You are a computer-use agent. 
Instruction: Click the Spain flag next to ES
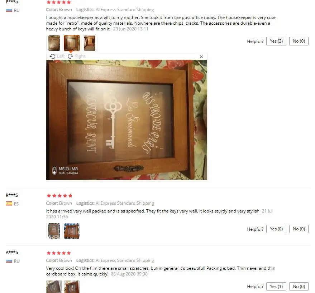[x=9, y=204]
